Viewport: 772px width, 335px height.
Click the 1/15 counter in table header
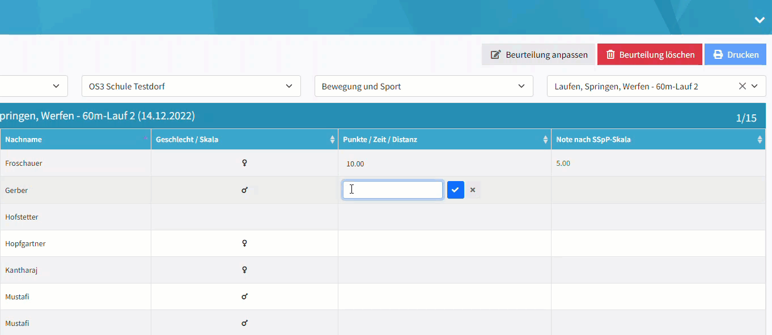[x=746, y=118]
